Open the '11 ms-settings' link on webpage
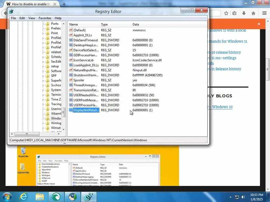 coord(223,58)
